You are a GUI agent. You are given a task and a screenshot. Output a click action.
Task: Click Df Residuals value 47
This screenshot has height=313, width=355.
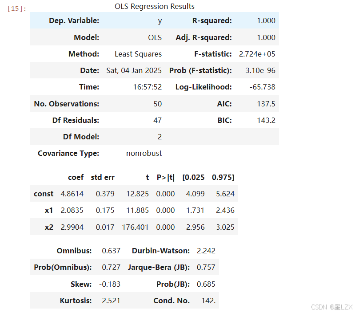pyautogui.click(x=157, y=120)
